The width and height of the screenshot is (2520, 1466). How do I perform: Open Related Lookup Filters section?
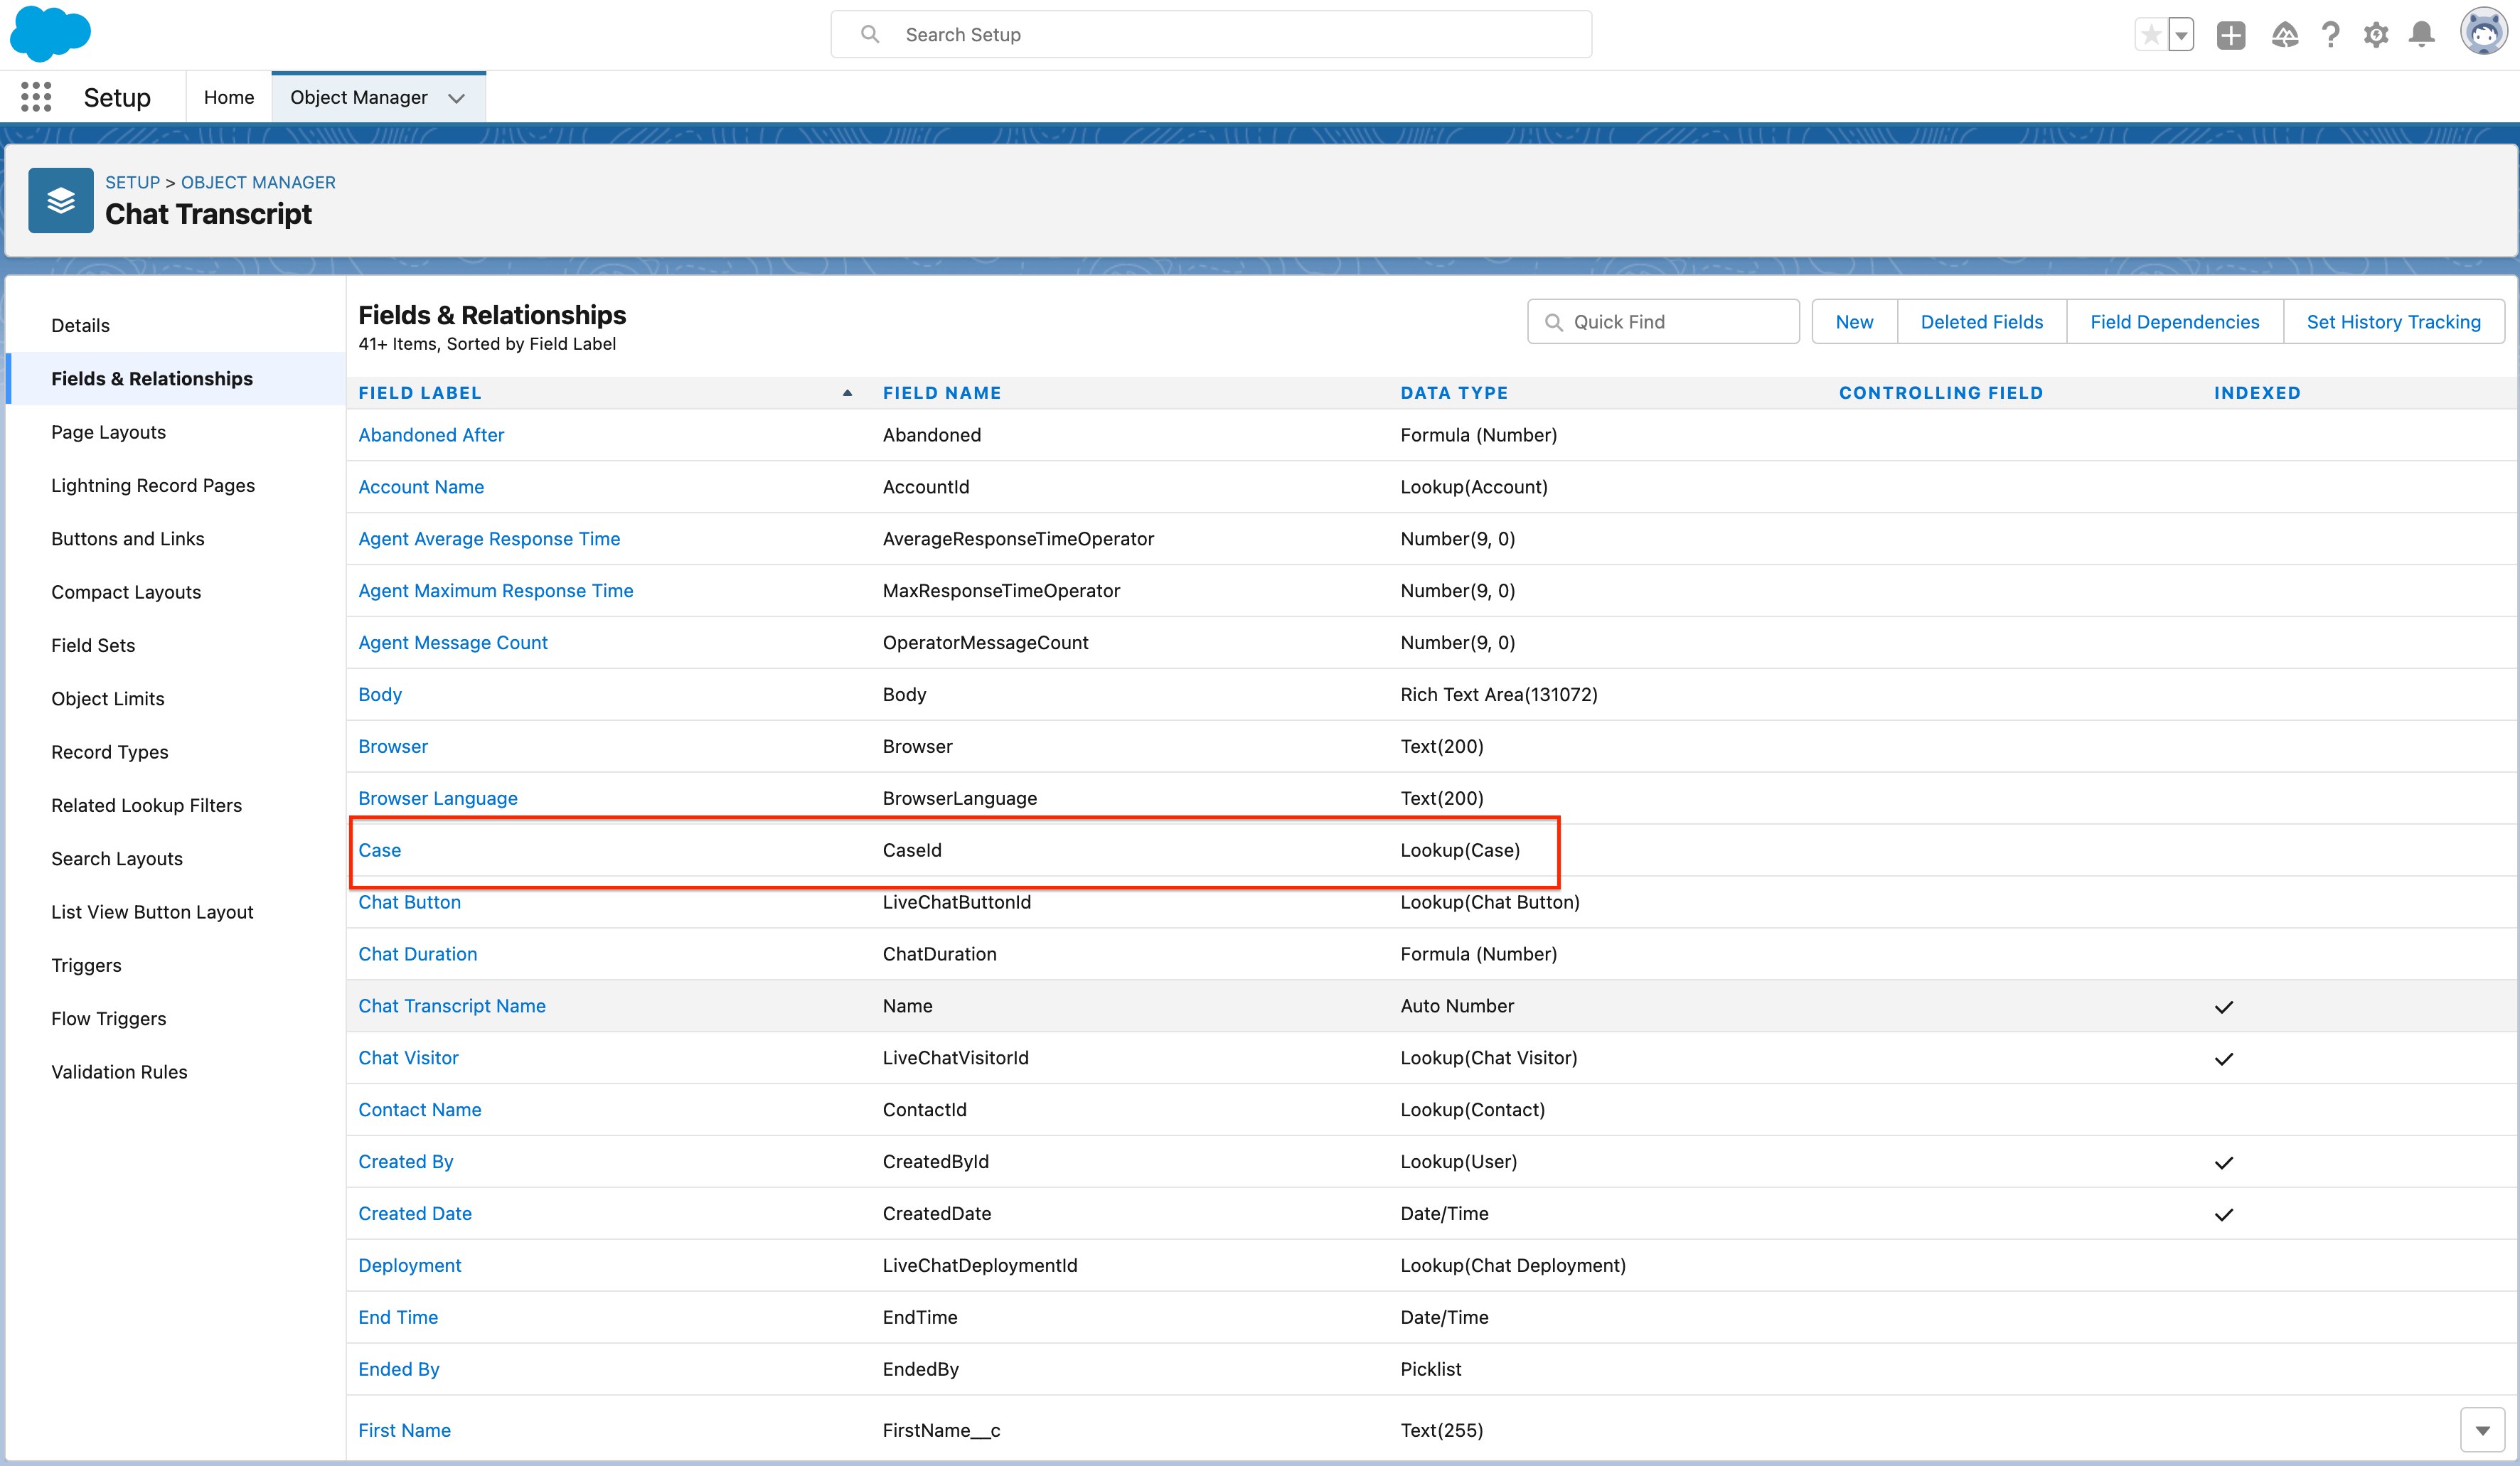pos(147,805)
